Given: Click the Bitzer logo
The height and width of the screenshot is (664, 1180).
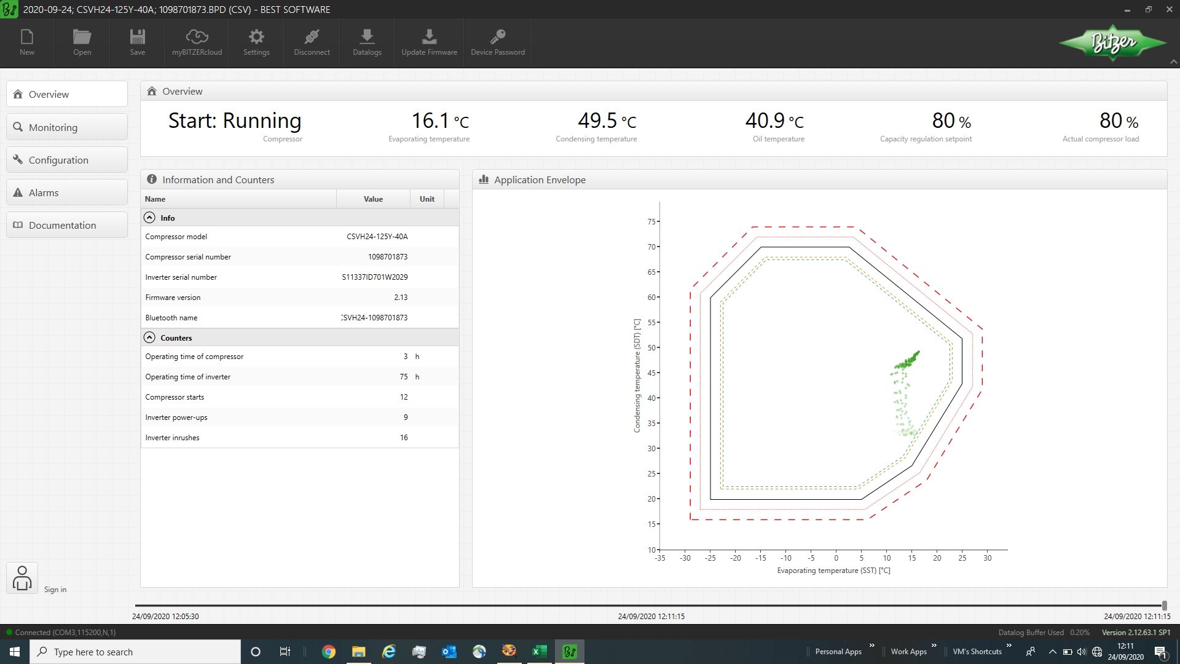Looking at the screenshot, I should [x=1113, y=42].
